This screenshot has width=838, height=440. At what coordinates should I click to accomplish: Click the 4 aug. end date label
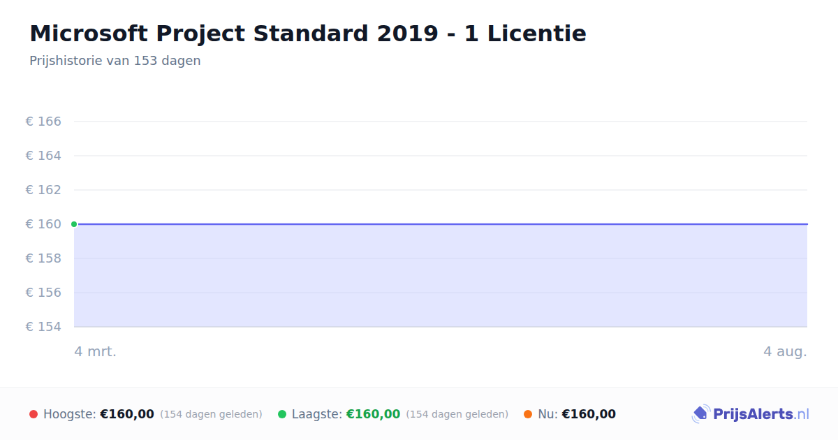coord(785,352)
